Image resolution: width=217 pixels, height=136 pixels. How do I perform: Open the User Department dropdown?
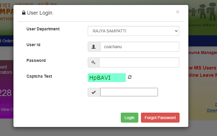coord(133,31)
